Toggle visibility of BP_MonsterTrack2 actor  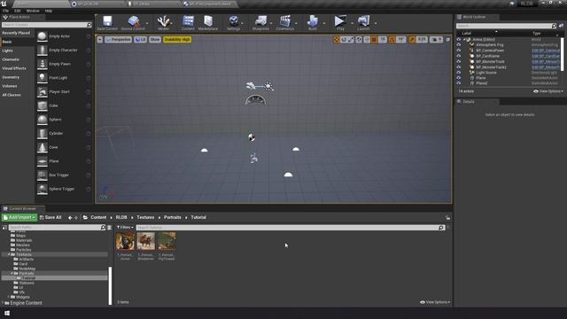(459, 67)
